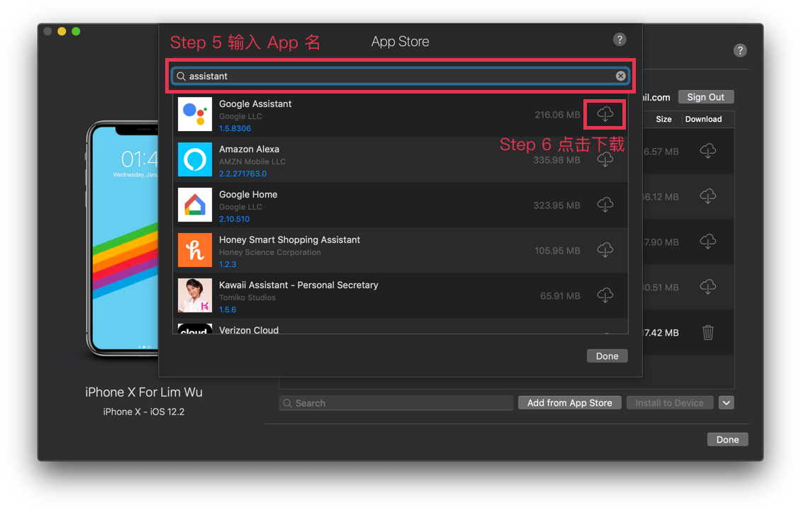Click Add from App Store button
This screenshot has width=801, height=510.
569,402
